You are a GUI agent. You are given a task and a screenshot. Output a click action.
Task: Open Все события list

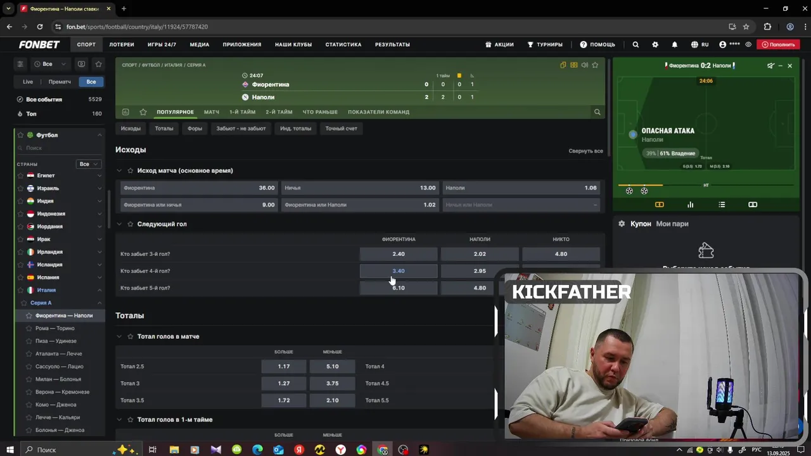[59, 99]
